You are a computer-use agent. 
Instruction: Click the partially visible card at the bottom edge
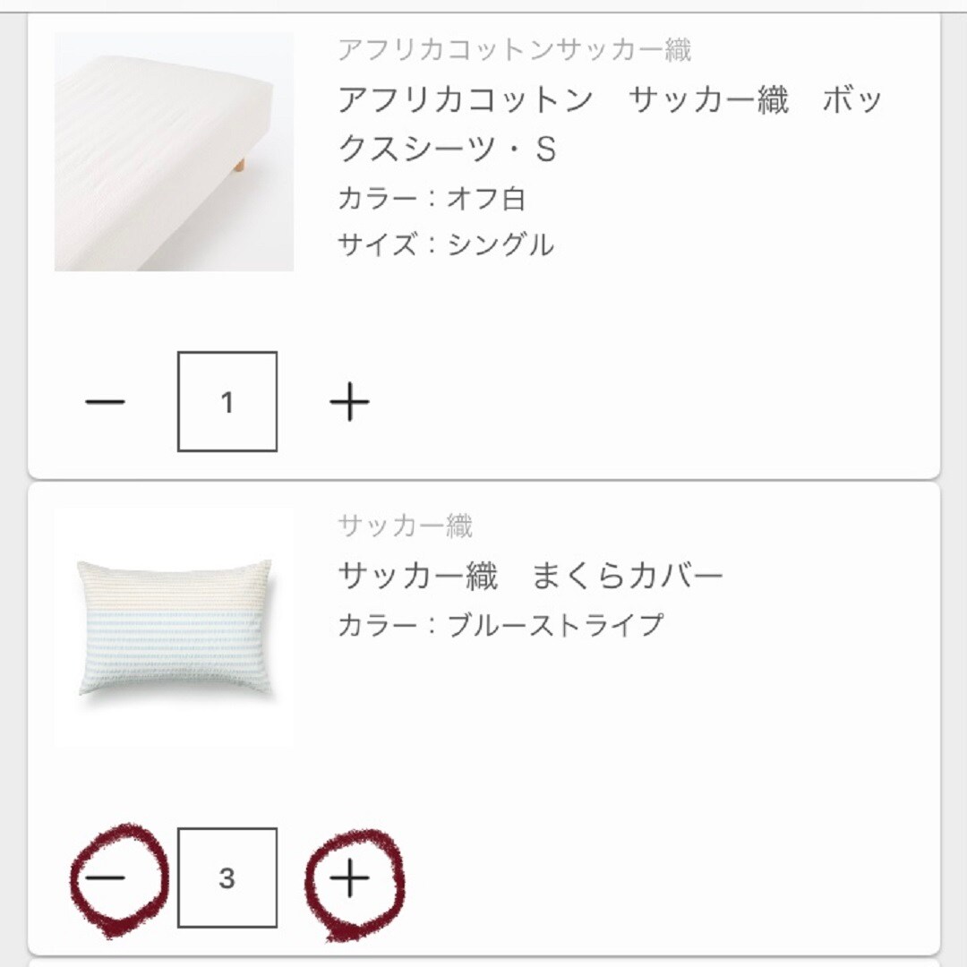tap(483, 963)
